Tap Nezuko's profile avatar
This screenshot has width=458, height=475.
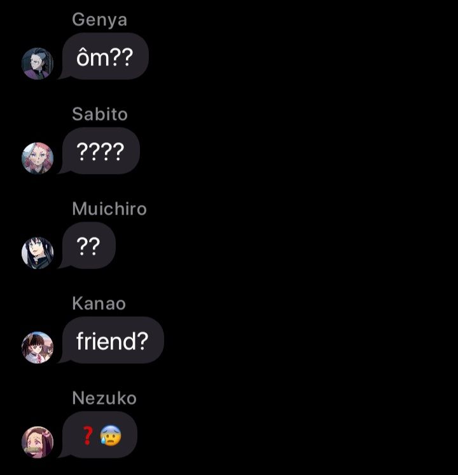(38, 442)
